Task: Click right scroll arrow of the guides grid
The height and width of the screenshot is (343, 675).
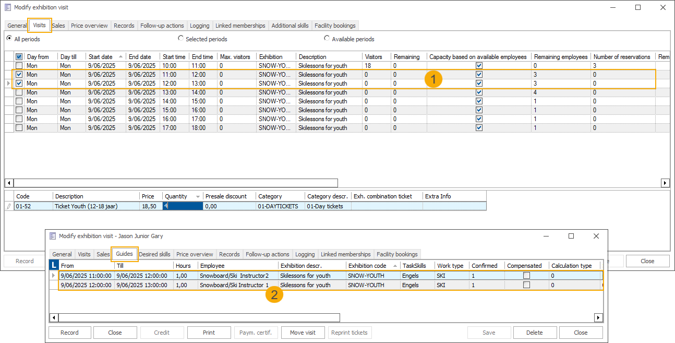Action: click(x=598, y=317)
